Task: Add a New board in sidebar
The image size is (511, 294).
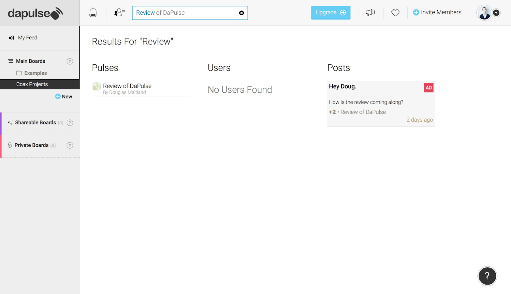Action: point(64,97)
